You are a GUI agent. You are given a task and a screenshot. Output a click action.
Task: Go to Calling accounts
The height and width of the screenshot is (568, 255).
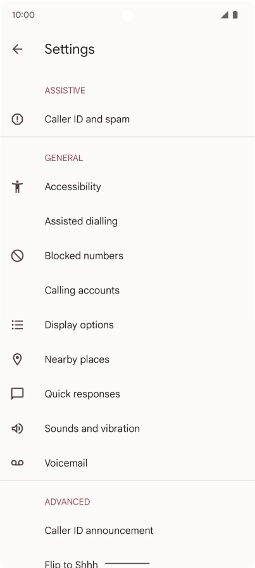[127, 290]
